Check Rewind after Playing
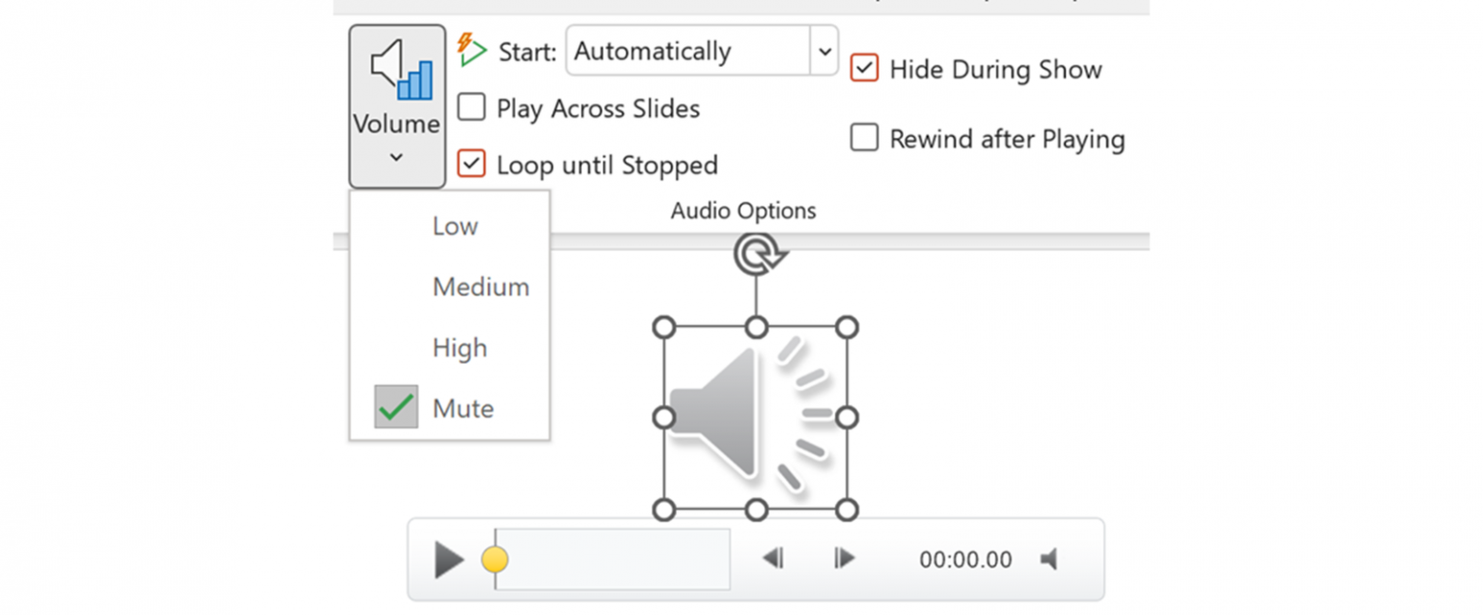 click(864, 138)
